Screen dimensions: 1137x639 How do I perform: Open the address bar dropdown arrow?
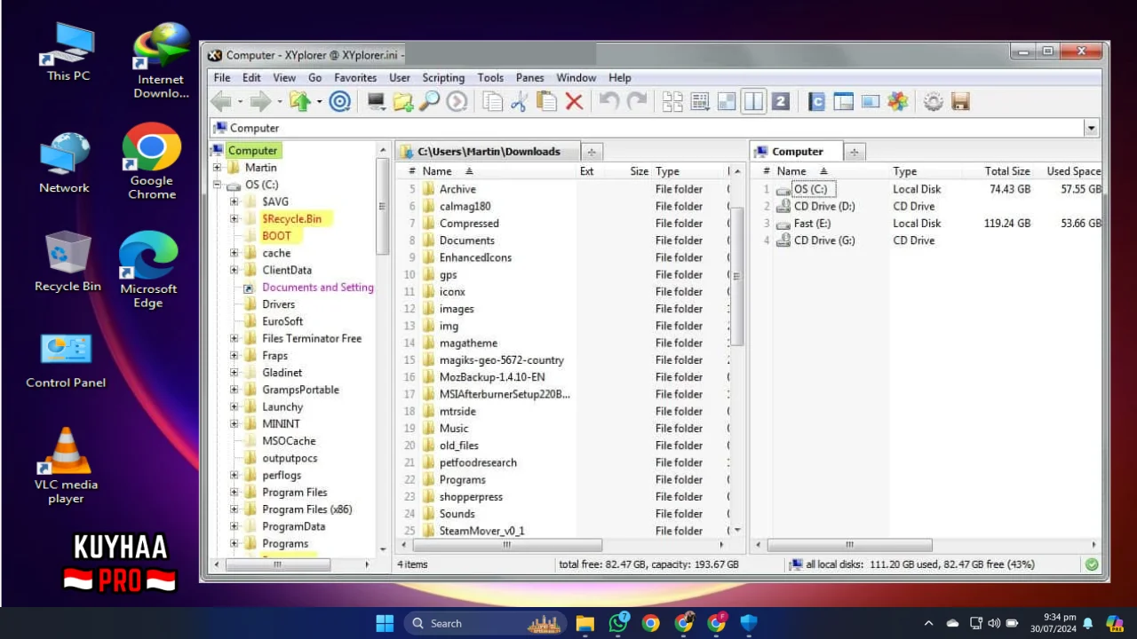click(1092, 129)
